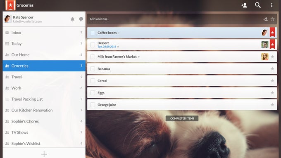Viewport: 281px width, 158px height.
Task: Check off the Coffee beans checkbox
Action: (x=93, y=33)
